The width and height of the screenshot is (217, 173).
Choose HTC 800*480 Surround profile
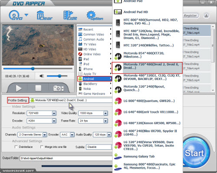(148, 22)
